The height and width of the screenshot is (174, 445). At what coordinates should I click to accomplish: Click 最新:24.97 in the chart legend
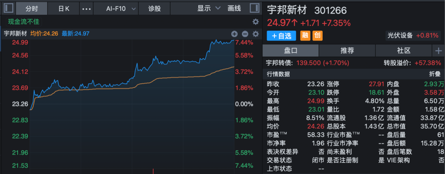[75, 34]
